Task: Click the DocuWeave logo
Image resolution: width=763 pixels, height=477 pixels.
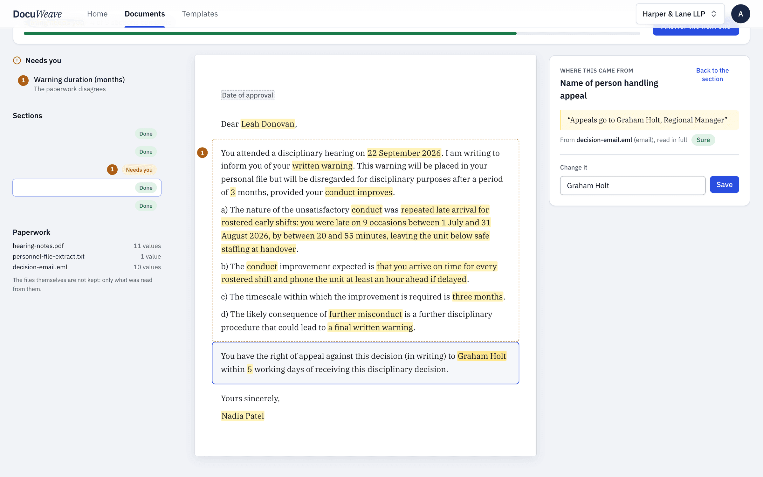Action: coord(37,14)
